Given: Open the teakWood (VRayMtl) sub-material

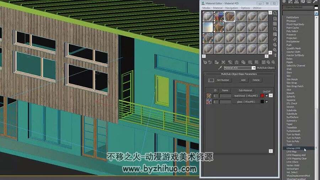Looking at the screenshot, I should [x=246, y=95].
